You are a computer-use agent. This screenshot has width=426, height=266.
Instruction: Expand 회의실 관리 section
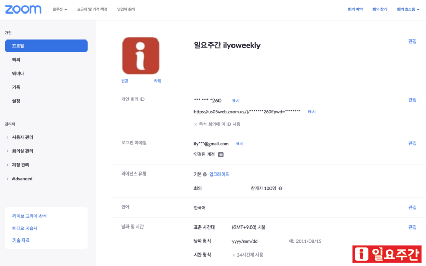click(x=22, y=151)
